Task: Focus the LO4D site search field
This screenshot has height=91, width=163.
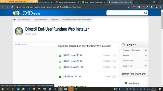Action: coord(125,13)
